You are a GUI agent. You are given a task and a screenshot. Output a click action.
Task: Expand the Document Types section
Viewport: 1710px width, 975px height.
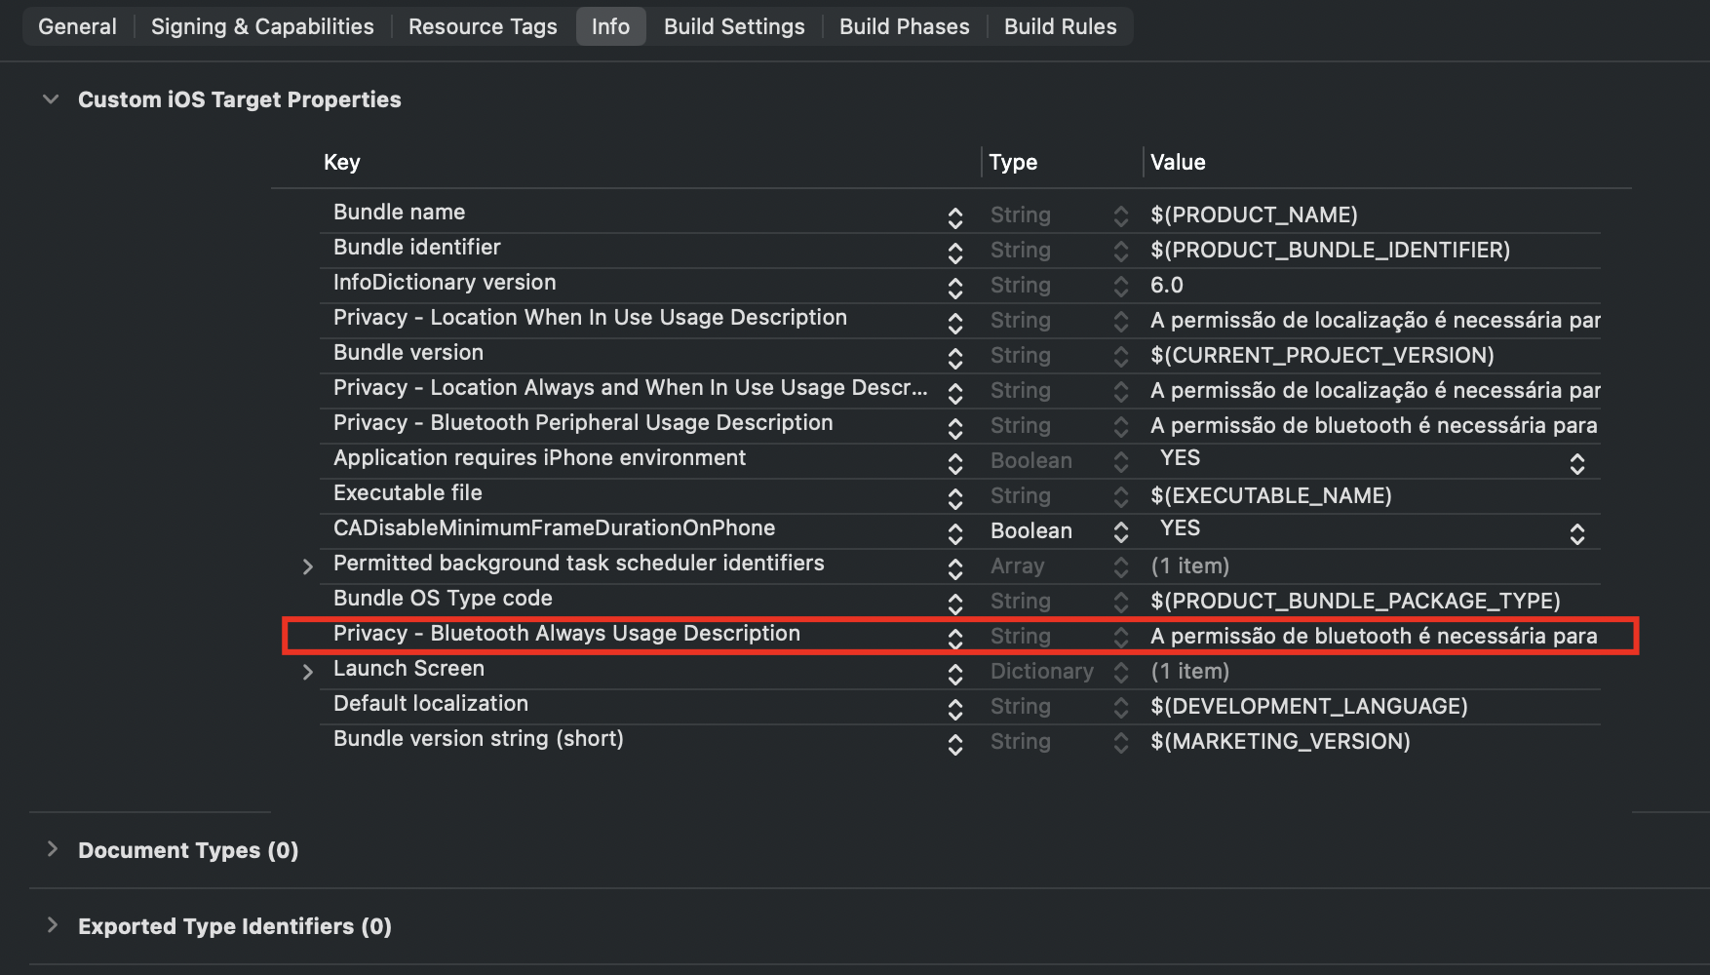point(52,849)
